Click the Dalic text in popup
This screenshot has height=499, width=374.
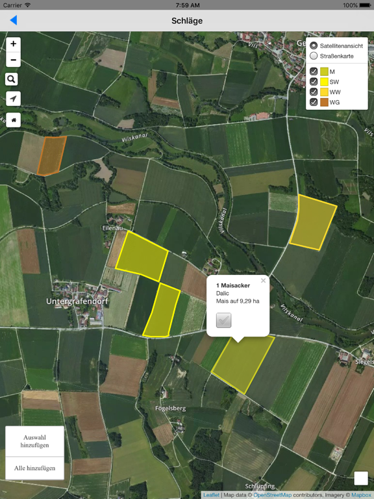click(x=222, y=294)
